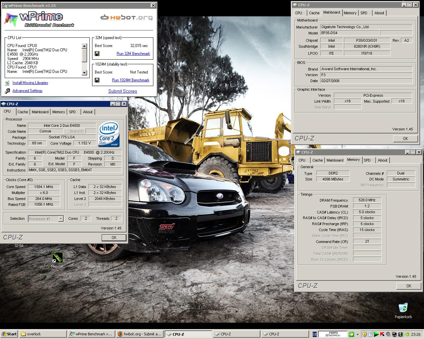Click the motherboard Model EP35-DS4 field
This screenshot has width=424, height=339.
tap(350, 33)
